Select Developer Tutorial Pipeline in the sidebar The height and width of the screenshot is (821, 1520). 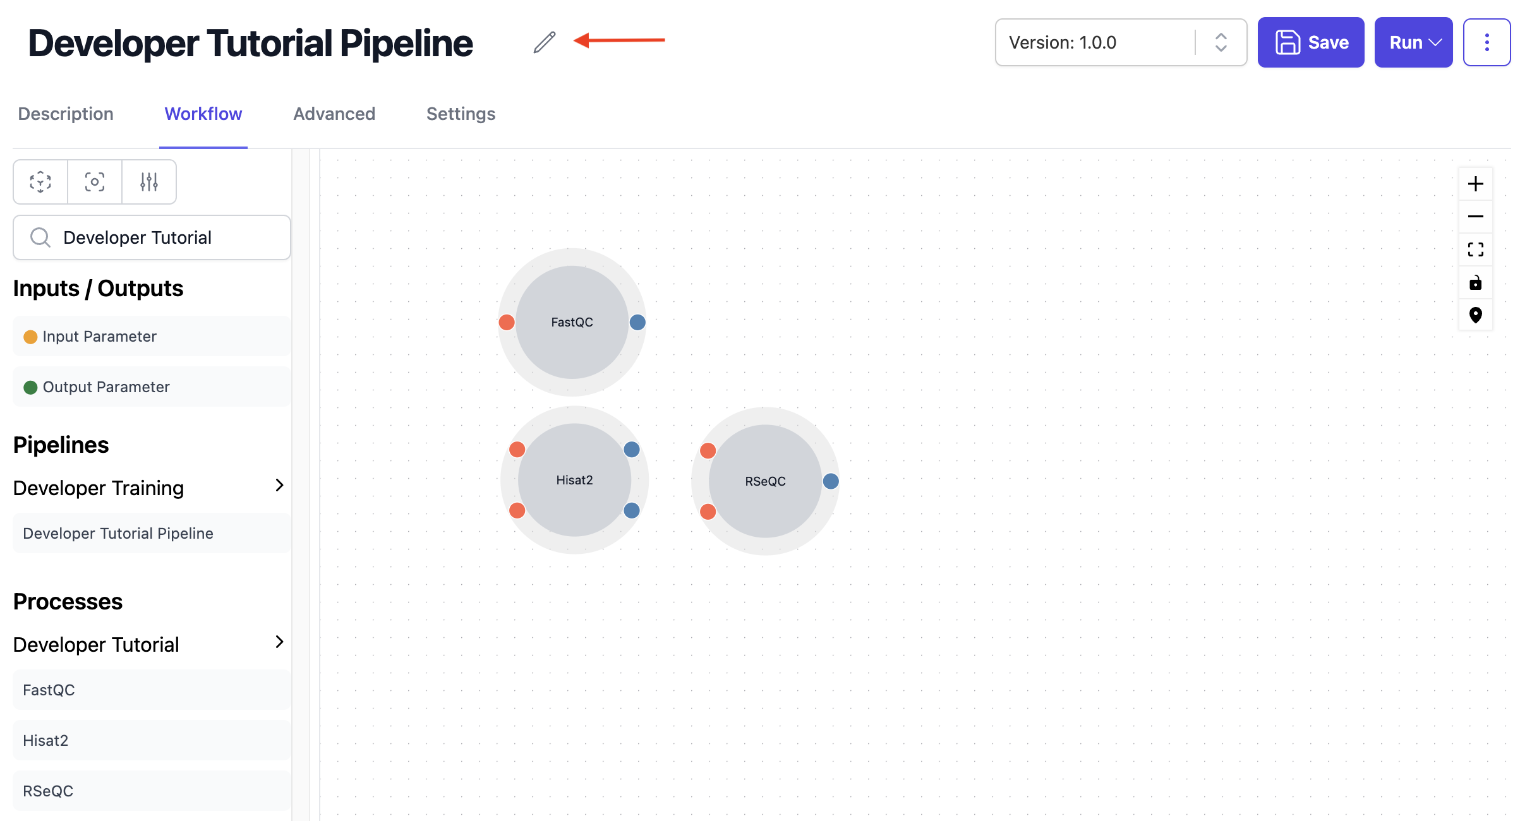[118, 532]
